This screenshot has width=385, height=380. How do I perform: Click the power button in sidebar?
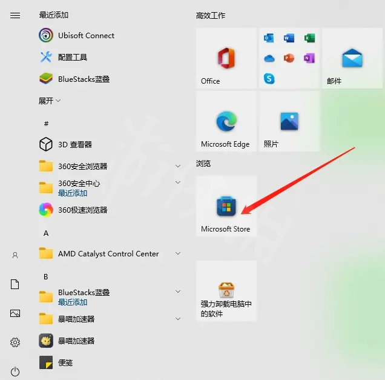(x=15, y=371)
